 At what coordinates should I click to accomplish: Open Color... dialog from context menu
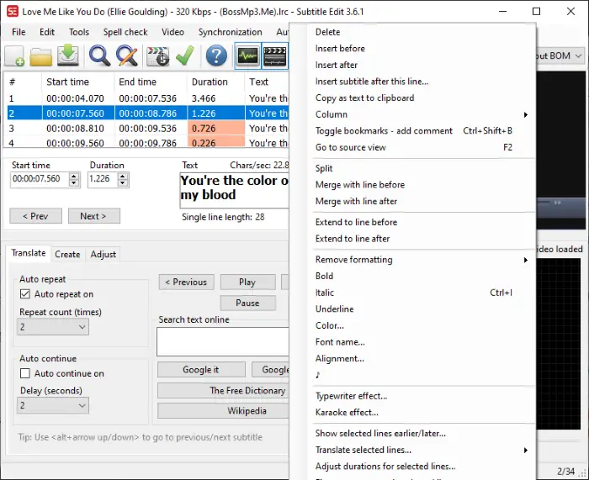330,326
